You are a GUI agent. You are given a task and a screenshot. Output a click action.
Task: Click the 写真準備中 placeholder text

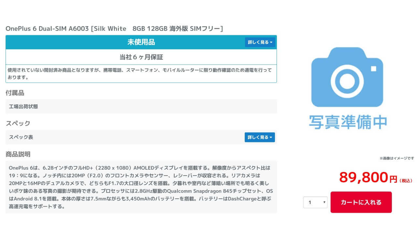[x=348, y=122]
